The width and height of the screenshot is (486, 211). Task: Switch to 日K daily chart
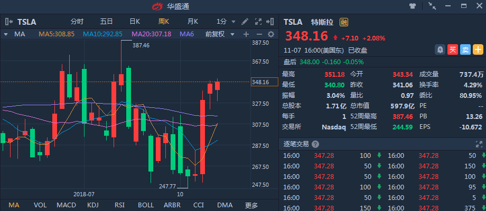coord(135,22)
